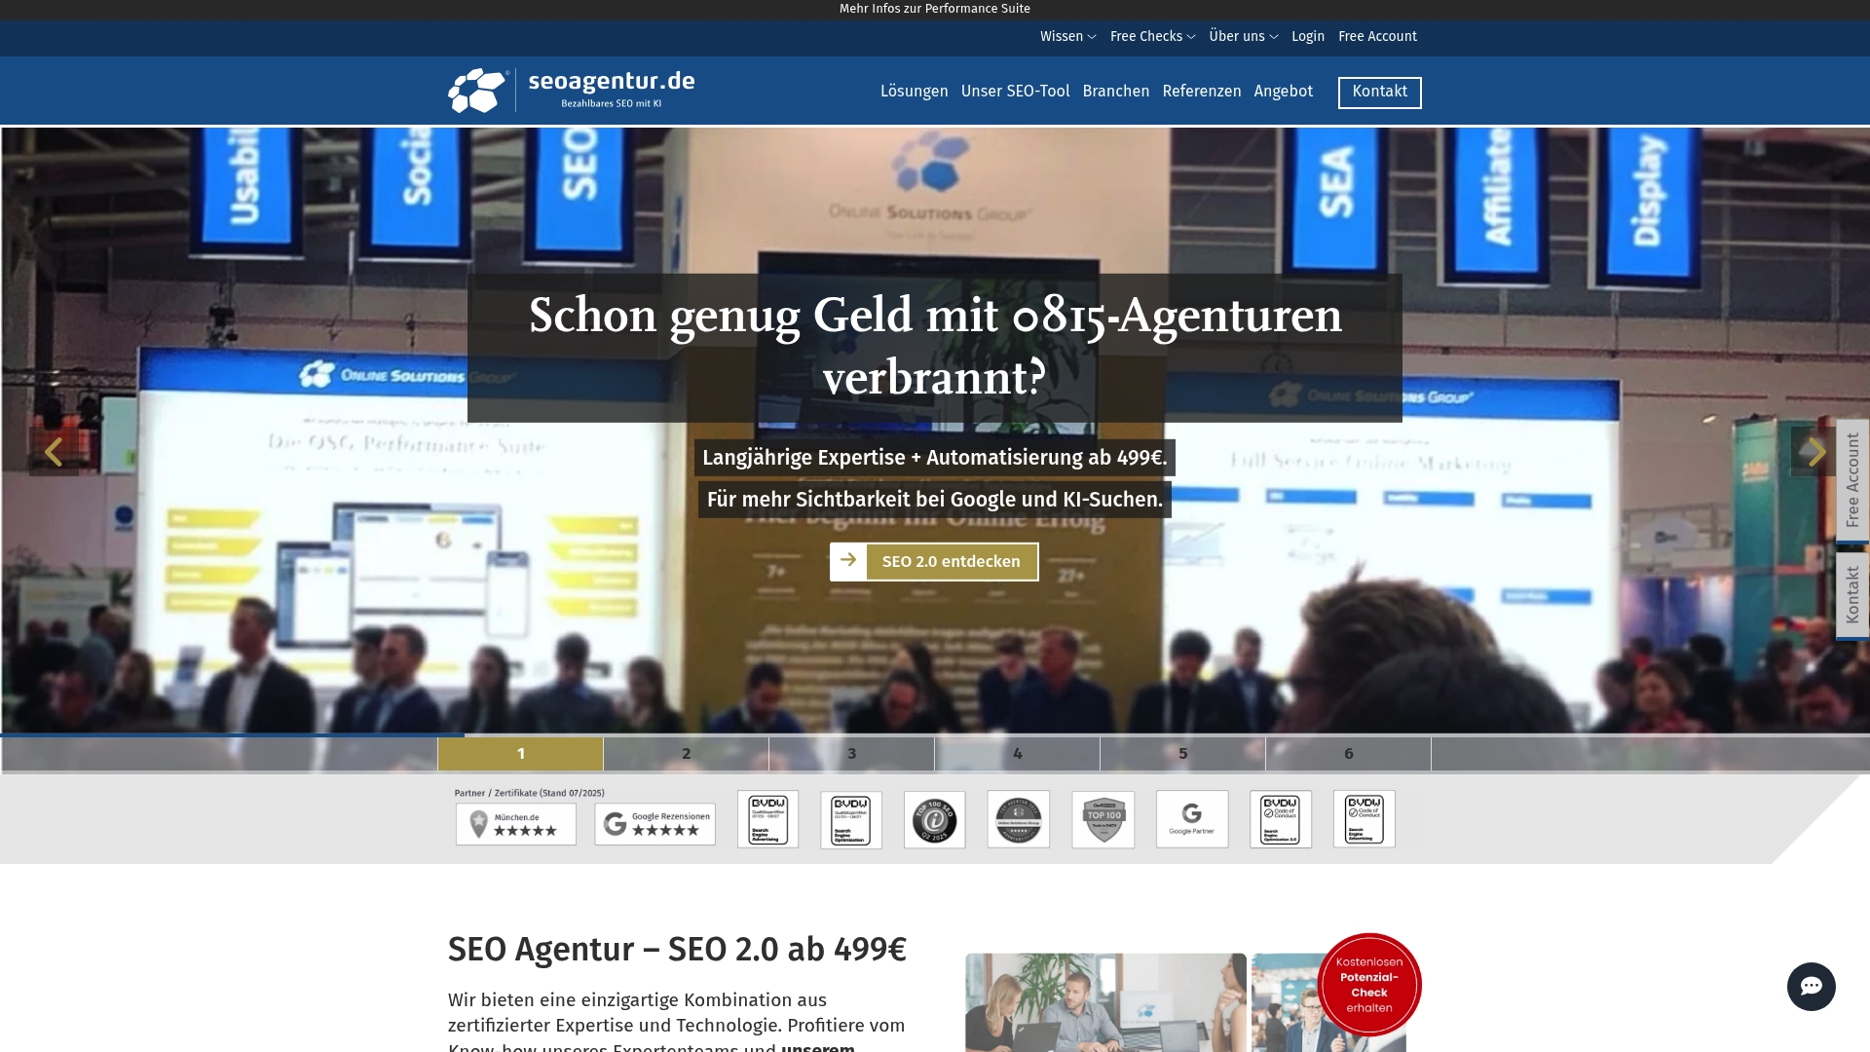Click the next-slide arrow on the right

point(1814,451)
